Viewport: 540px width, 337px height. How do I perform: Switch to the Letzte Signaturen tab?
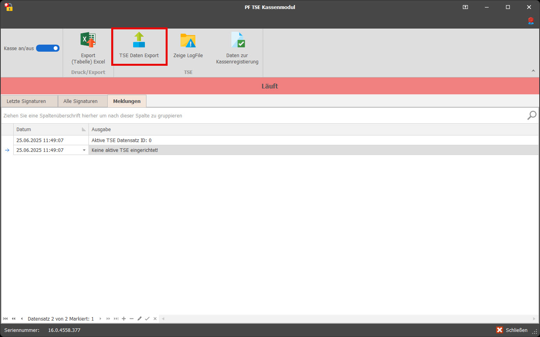pyautogui.click(x=26, y=101)
